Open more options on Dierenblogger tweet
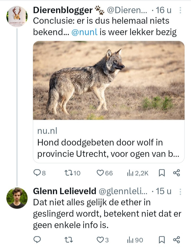Viewport: 191px width, 247px height. (x=180, y=10)
